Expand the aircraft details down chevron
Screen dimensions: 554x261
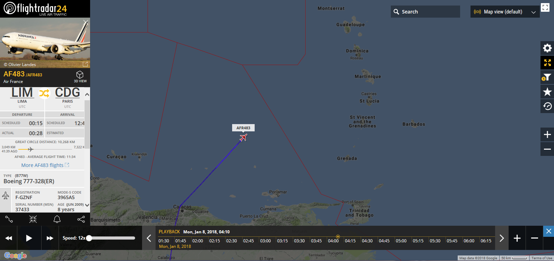pos(87,205)
